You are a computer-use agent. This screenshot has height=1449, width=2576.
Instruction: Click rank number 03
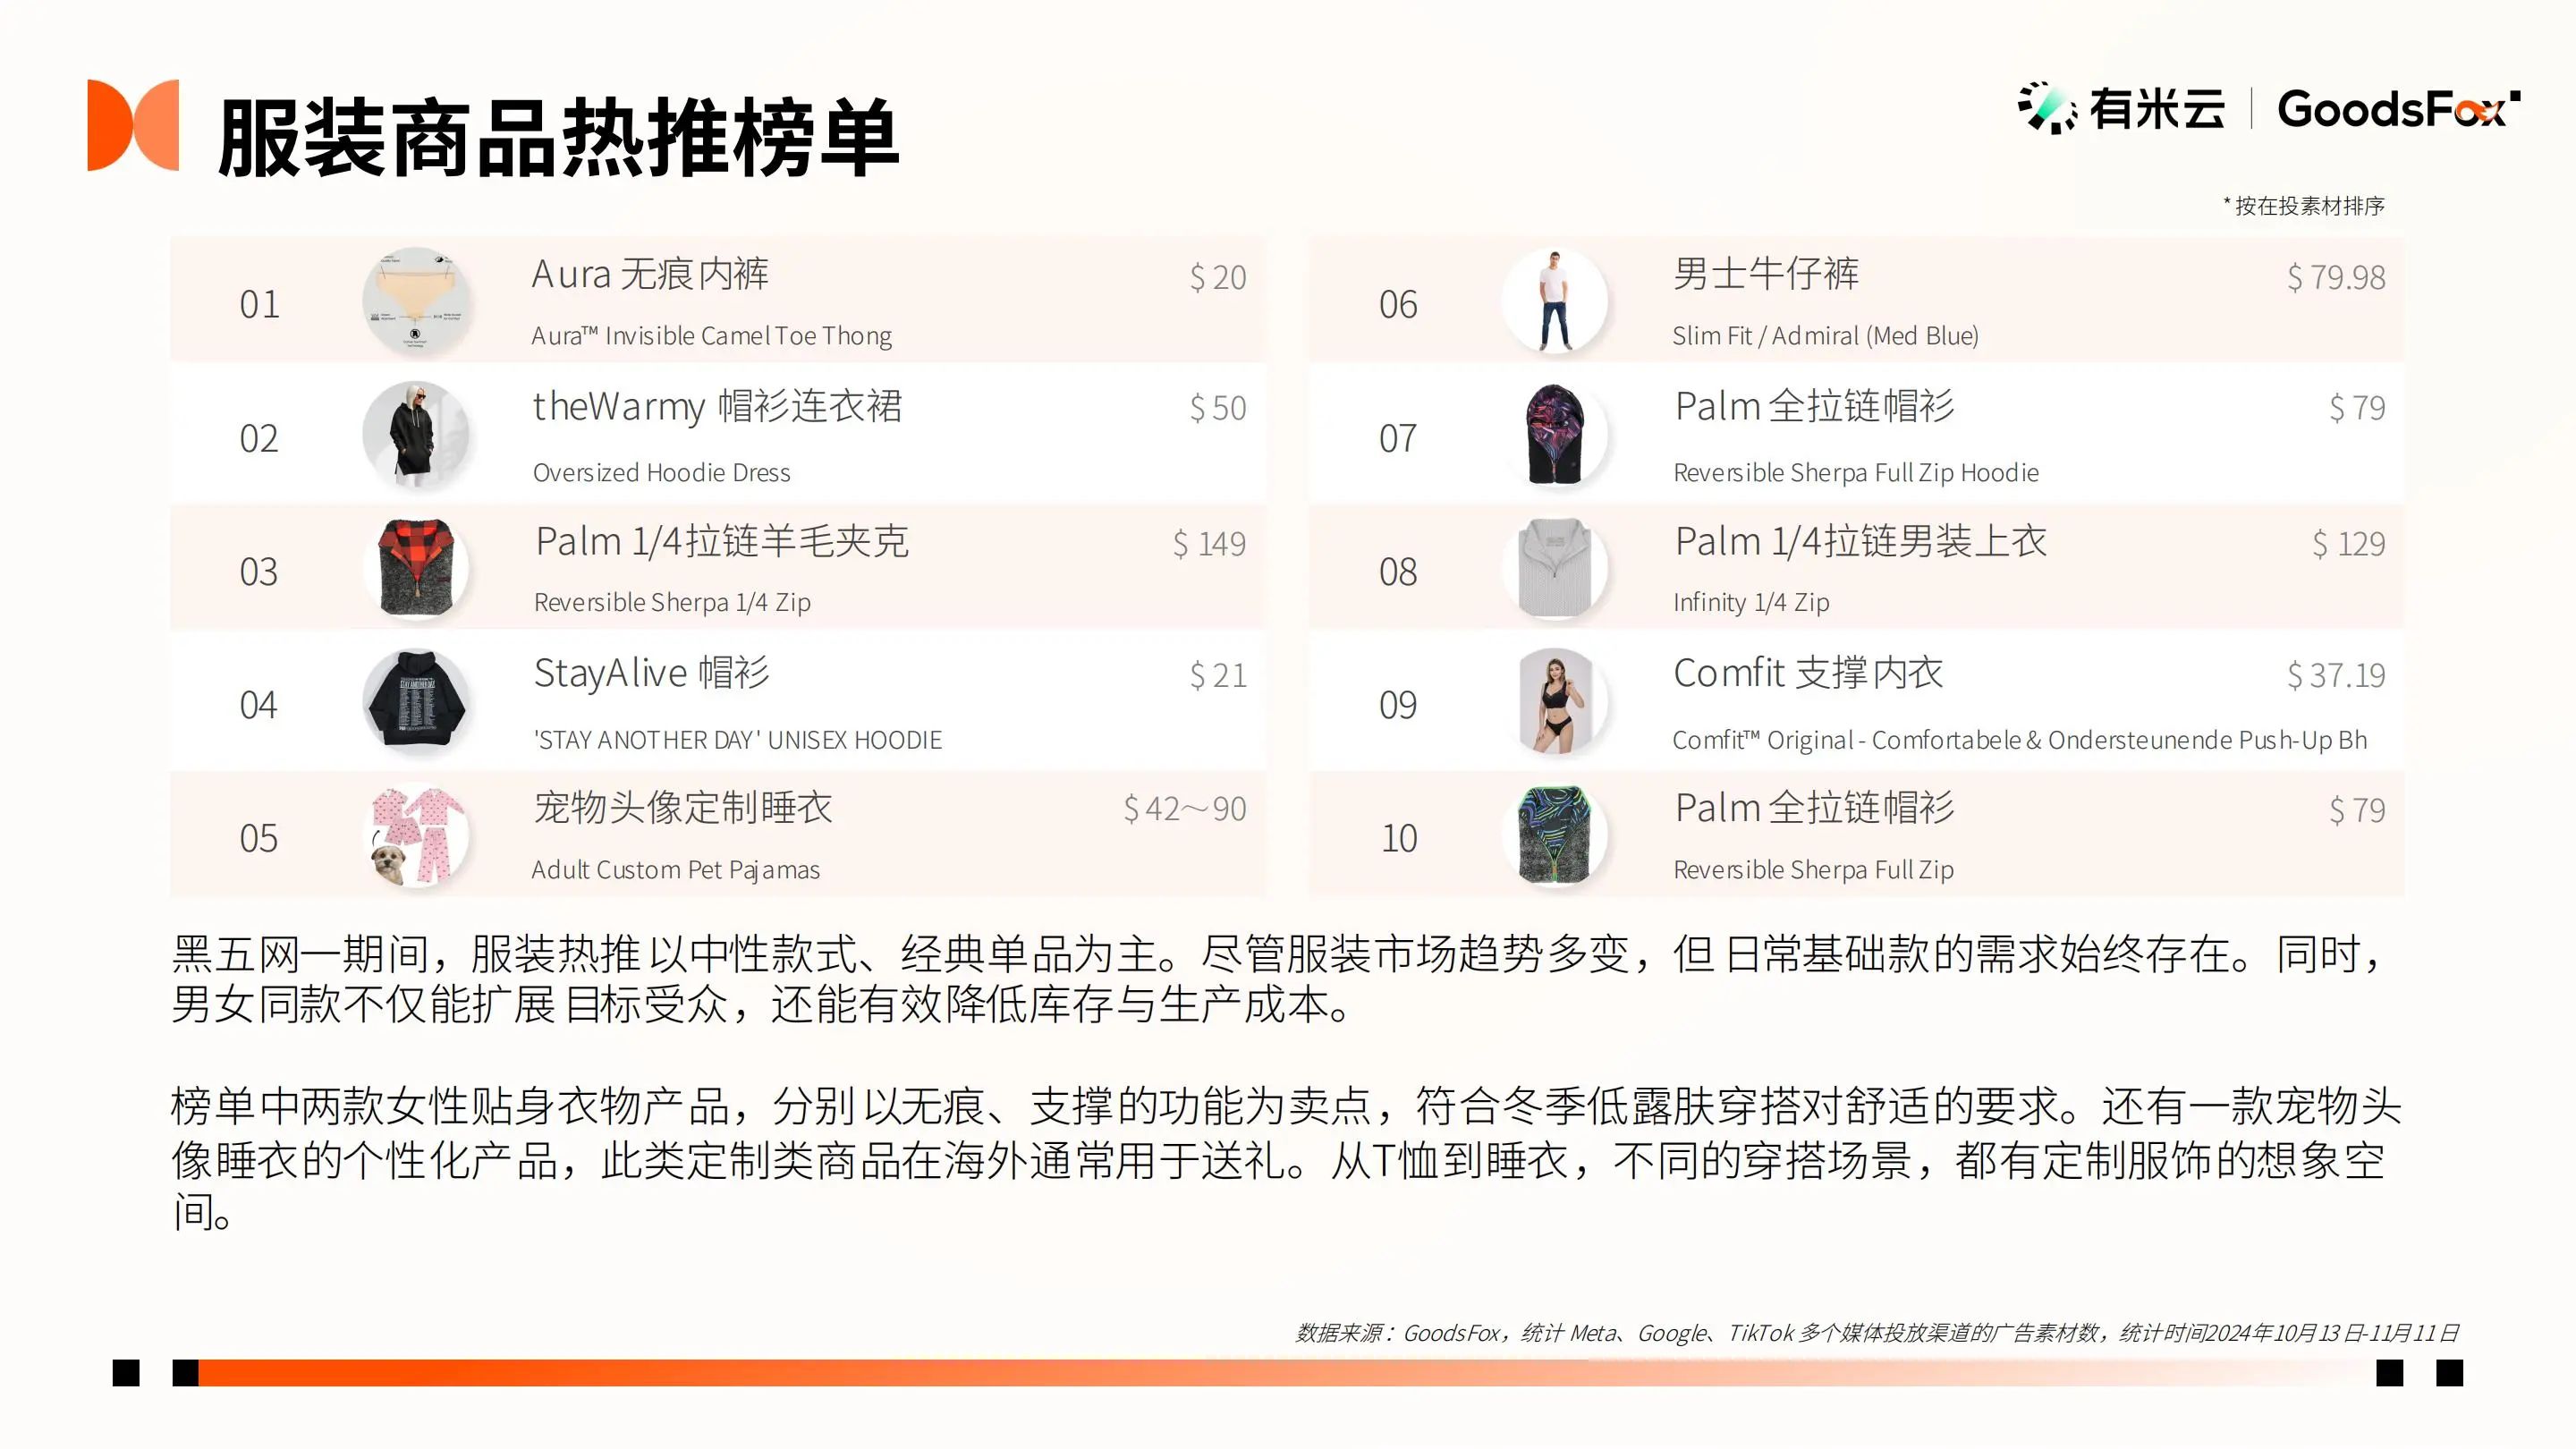point(259,572)
